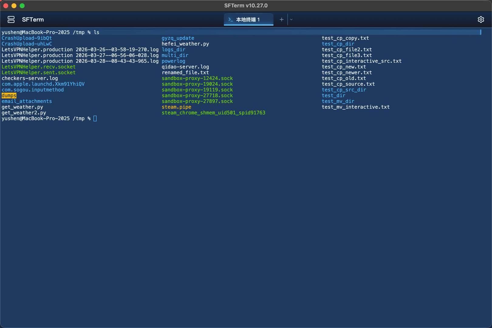Image resolution: width=492 pixels, height=328 pixels.
Task: Click checkers-server.log file name
Action: tap(30, 78)
